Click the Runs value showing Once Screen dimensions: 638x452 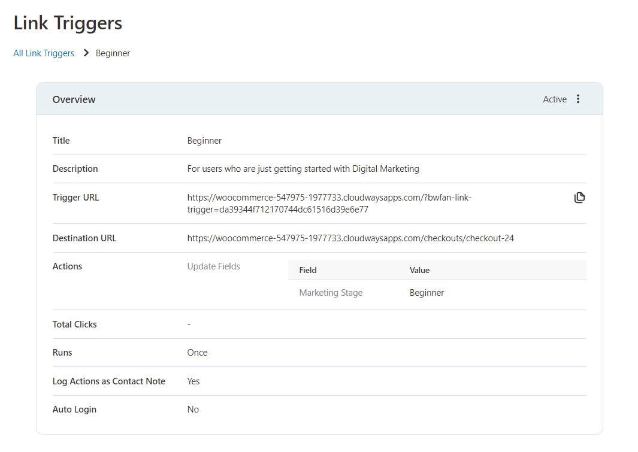197,352
